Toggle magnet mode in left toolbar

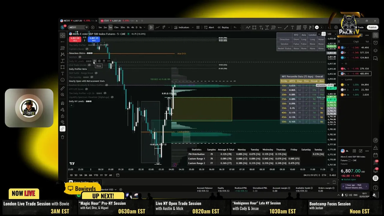click(x=62, y=103)
